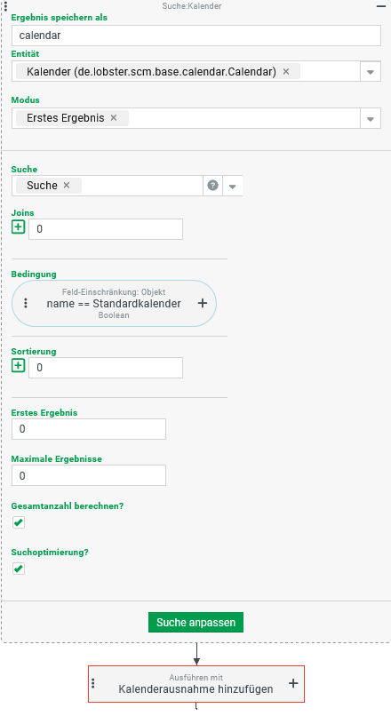391x716 pixels.
Task: Add a Sortierung entry with plus icon
Action: 19,366
